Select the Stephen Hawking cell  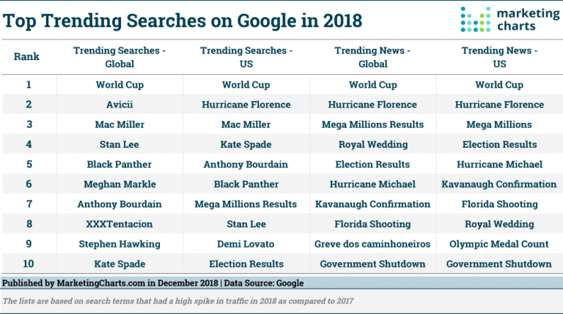pyautogui.click(x=119, y=244)
